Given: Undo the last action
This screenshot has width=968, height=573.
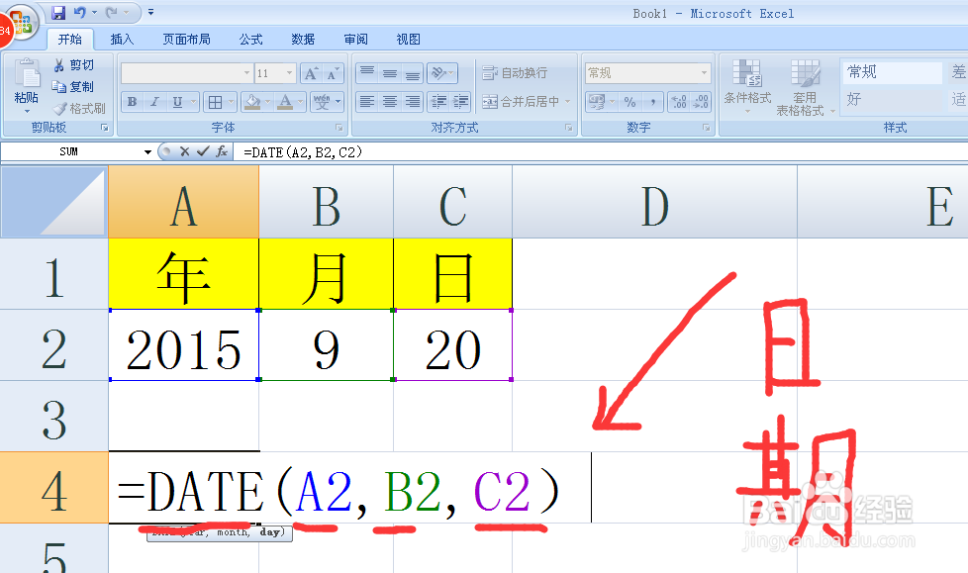Looking at the screenshot, I should pyautogui.click(x=79, y=12).
